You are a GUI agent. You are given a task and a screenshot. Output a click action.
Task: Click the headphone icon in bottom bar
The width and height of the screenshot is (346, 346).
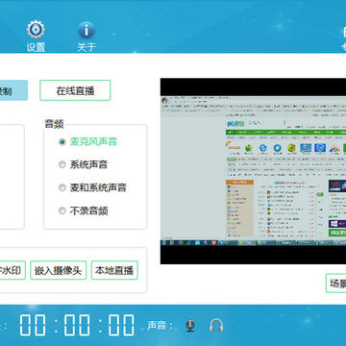(x=216, y=325)
